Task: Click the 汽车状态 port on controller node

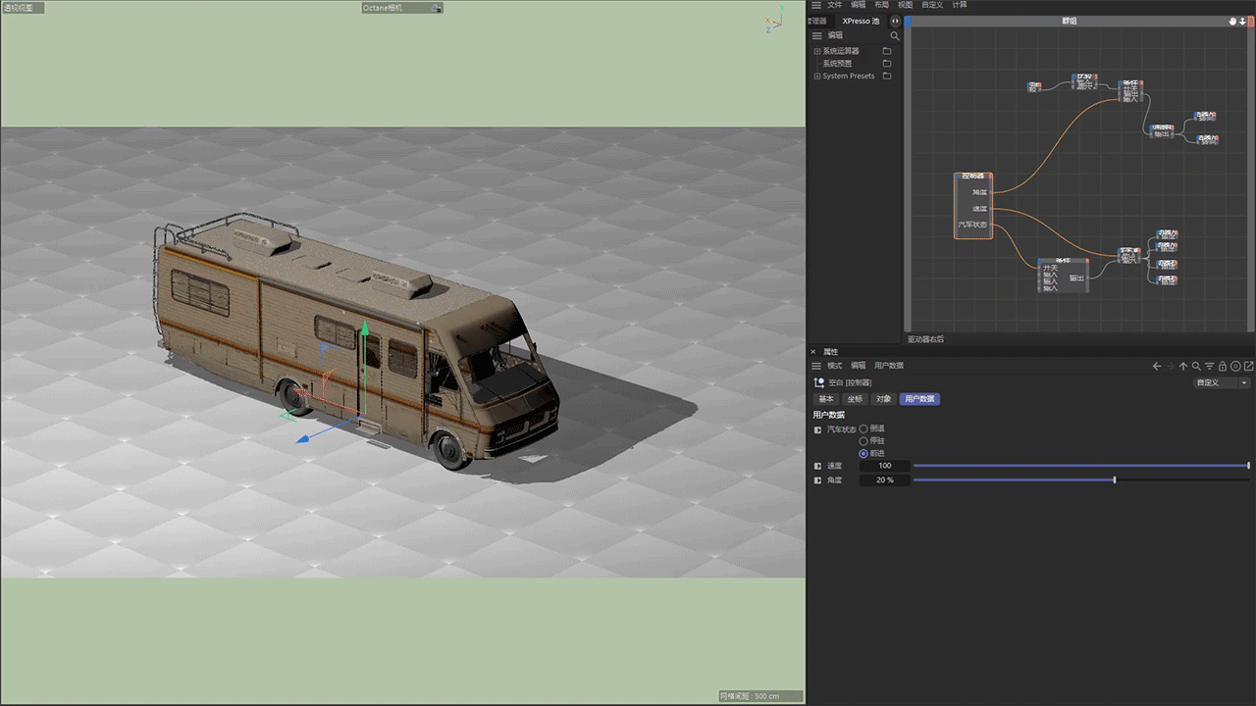Action: pyautogui.click(x=972, y=226)
